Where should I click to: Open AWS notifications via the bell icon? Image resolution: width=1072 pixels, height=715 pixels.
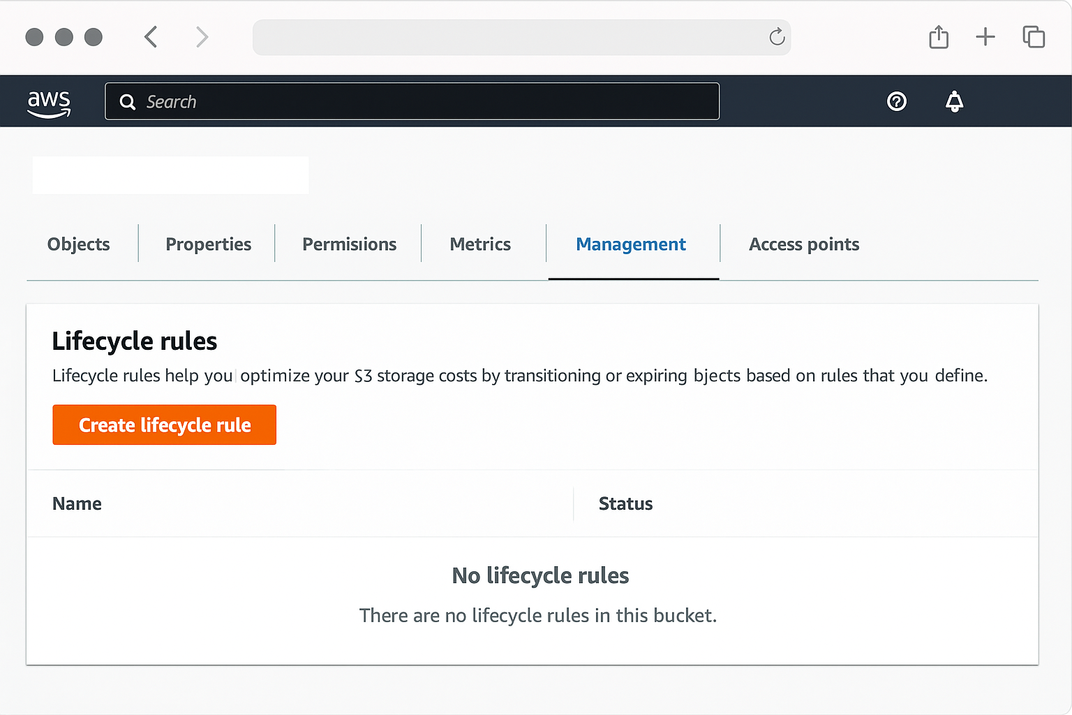954,102
